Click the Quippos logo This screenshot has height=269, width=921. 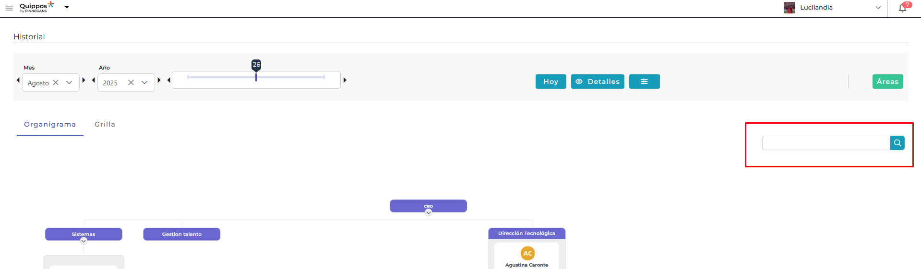[x=37, y=7]
